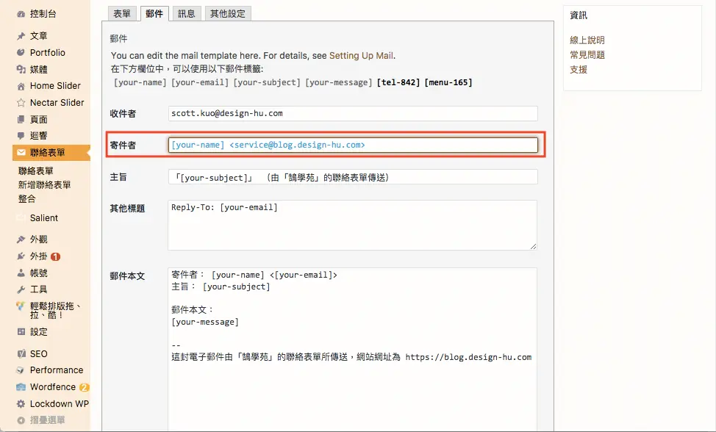Click the 資訊 panel heading

pos(578,15)
